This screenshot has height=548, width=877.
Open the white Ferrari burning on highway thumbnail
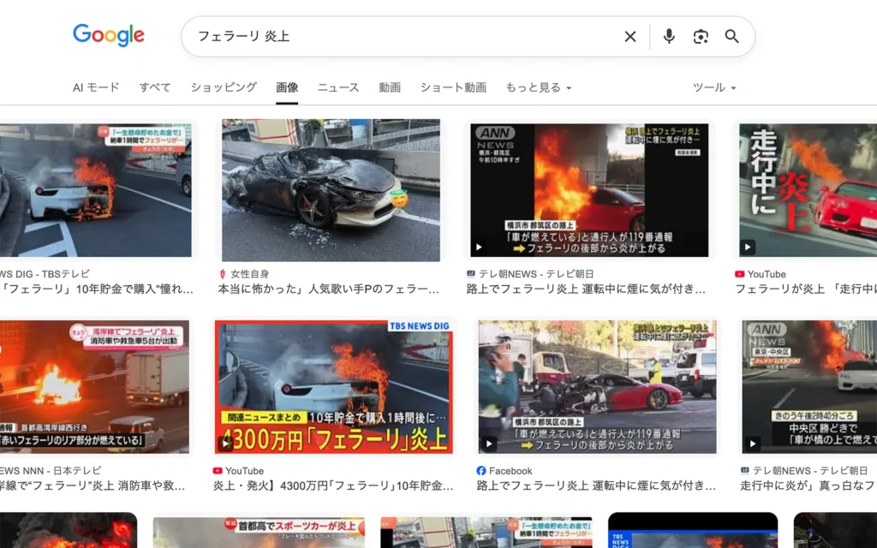[x=96, y=190]
